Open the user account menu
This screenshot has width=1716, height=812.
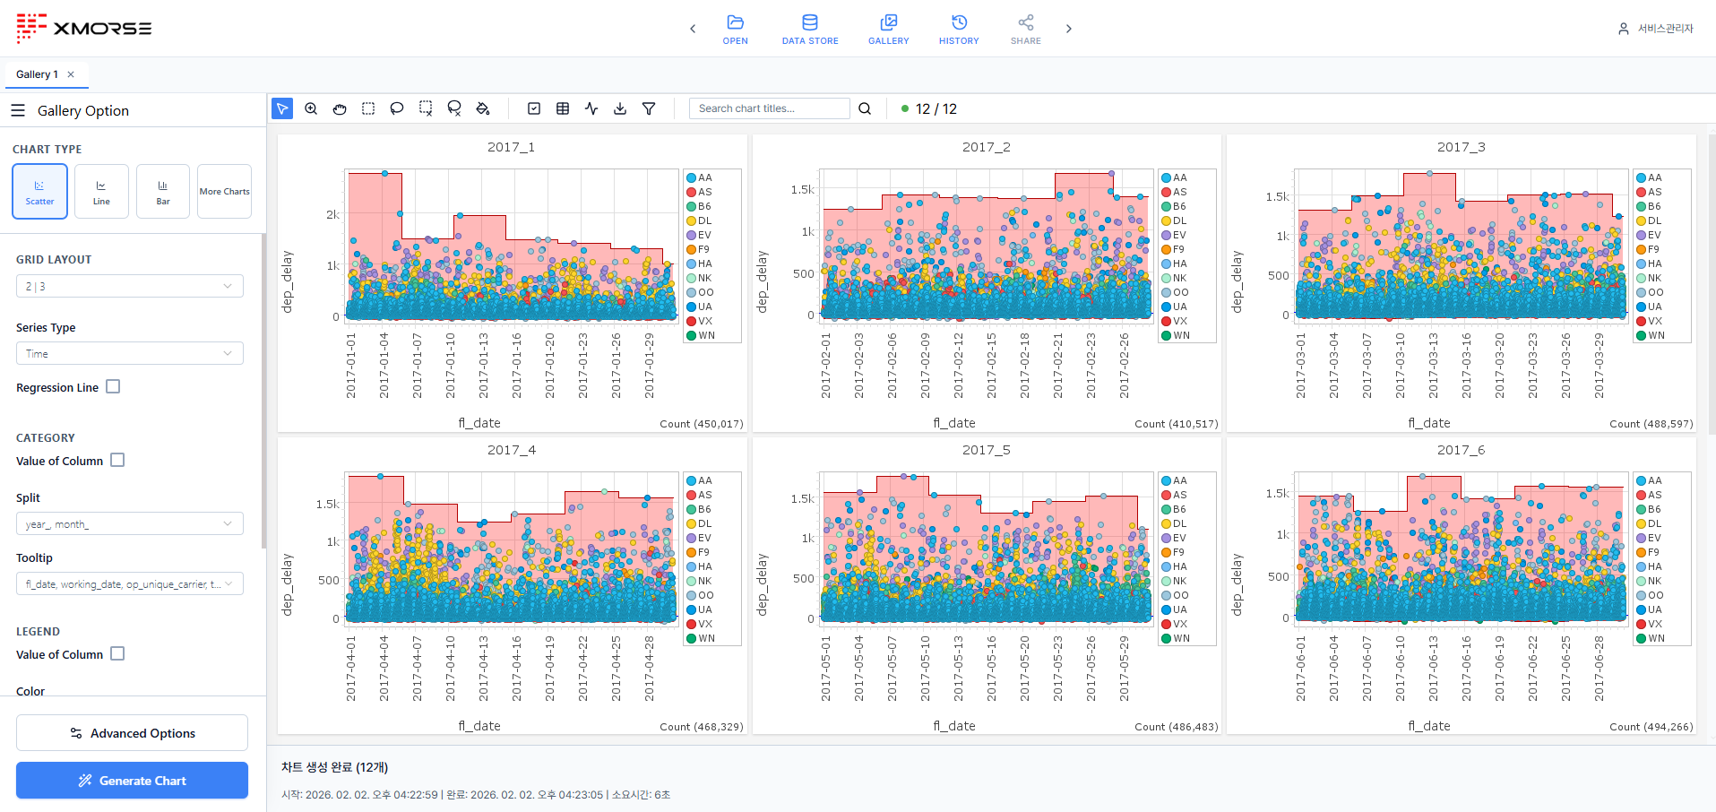coord(1655,29)
